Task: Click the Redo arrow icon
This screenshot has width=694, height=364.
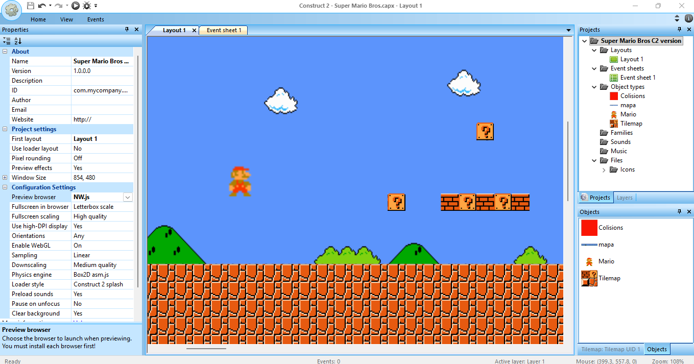Action: (x=59, y=6)
